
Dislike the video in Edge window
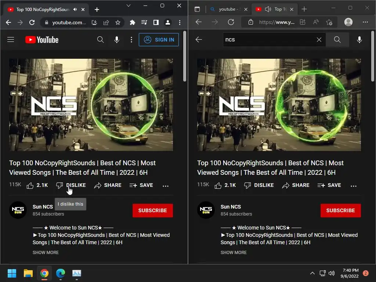pyautogui.click(x=259, y=185)
